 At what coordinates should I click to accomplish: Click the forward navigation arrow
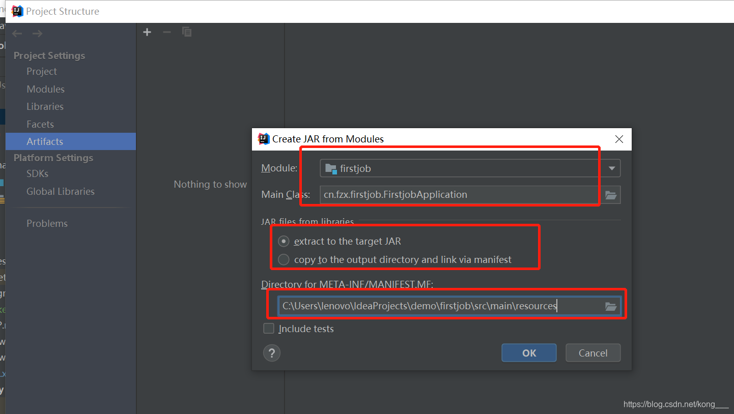(37, 34)
